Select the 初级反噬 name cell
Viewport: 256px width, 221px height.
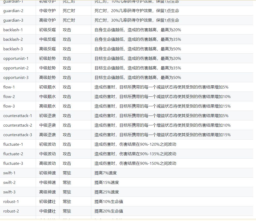coord(48,30)
